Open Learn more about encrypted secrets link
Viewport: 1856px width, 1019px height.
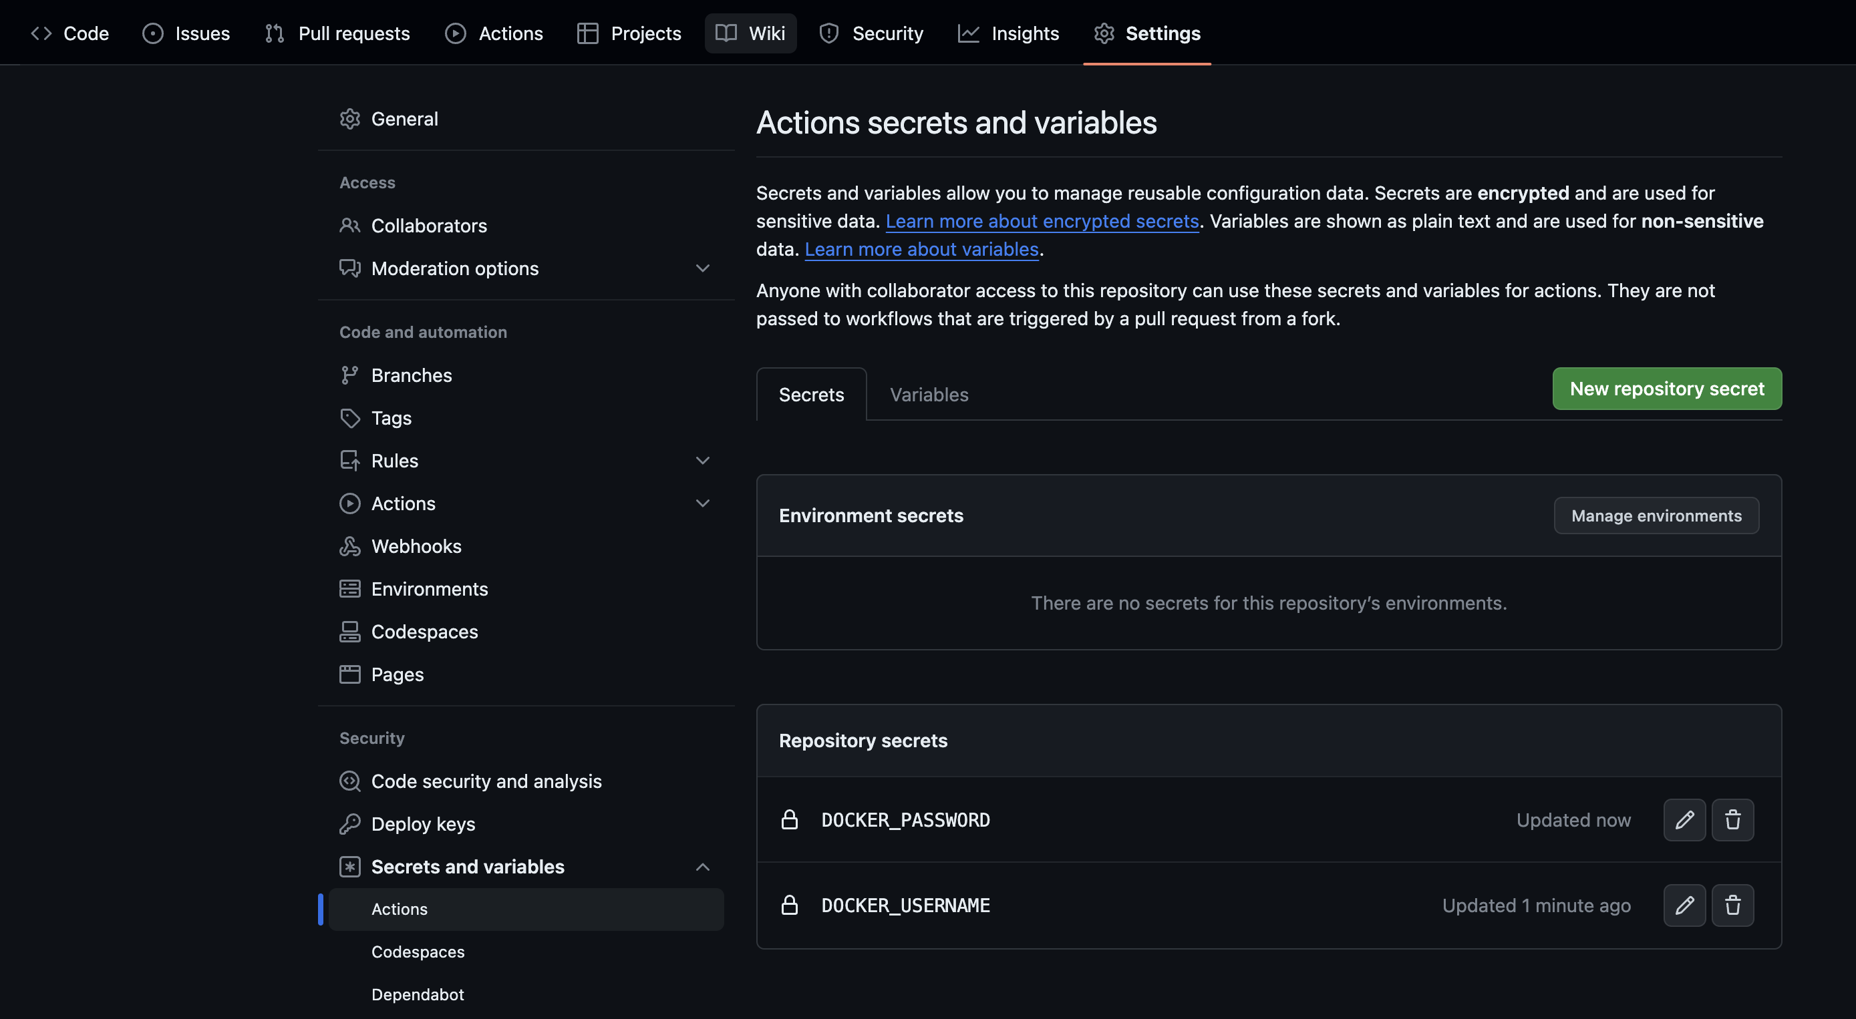click(x=1041, y=221)
